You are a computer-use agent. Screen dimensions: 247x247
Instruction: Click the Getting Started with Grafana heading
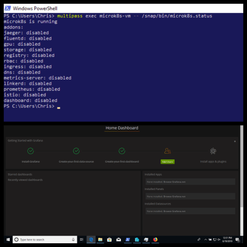pos(25,141)
